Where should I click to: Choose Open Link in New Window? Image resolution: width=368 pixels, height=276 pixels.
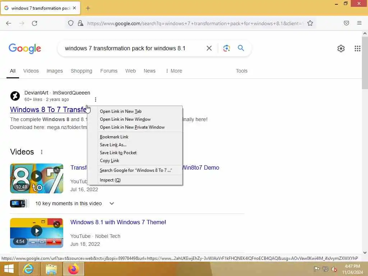click(x=135, y=119)
